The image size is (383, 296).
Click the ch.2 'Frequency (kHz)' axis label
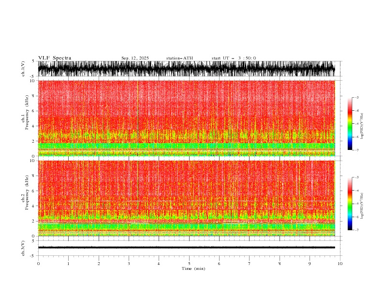coord(27,192)
